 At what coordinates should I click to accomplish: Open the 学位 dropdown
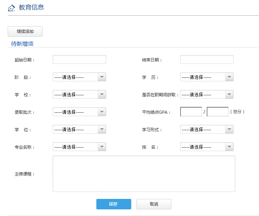(79, 129)
